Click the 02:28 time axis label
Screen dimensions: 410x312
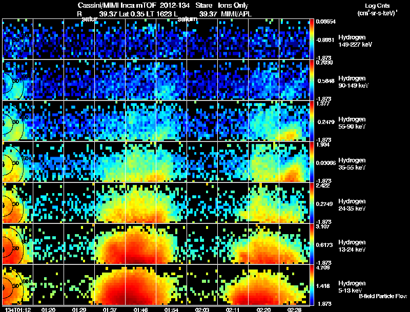294,309
